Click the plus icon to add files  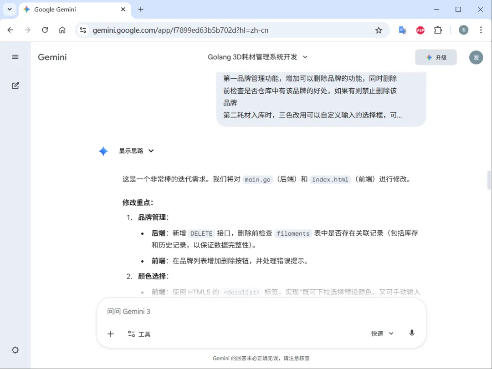click(x=110, y=334)
